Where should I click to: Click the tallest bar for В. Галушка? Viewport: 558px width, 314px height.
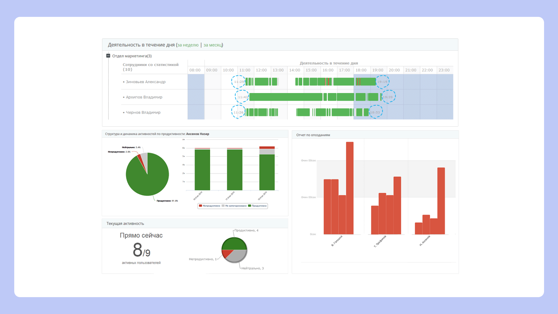click(x=350, y=188)
